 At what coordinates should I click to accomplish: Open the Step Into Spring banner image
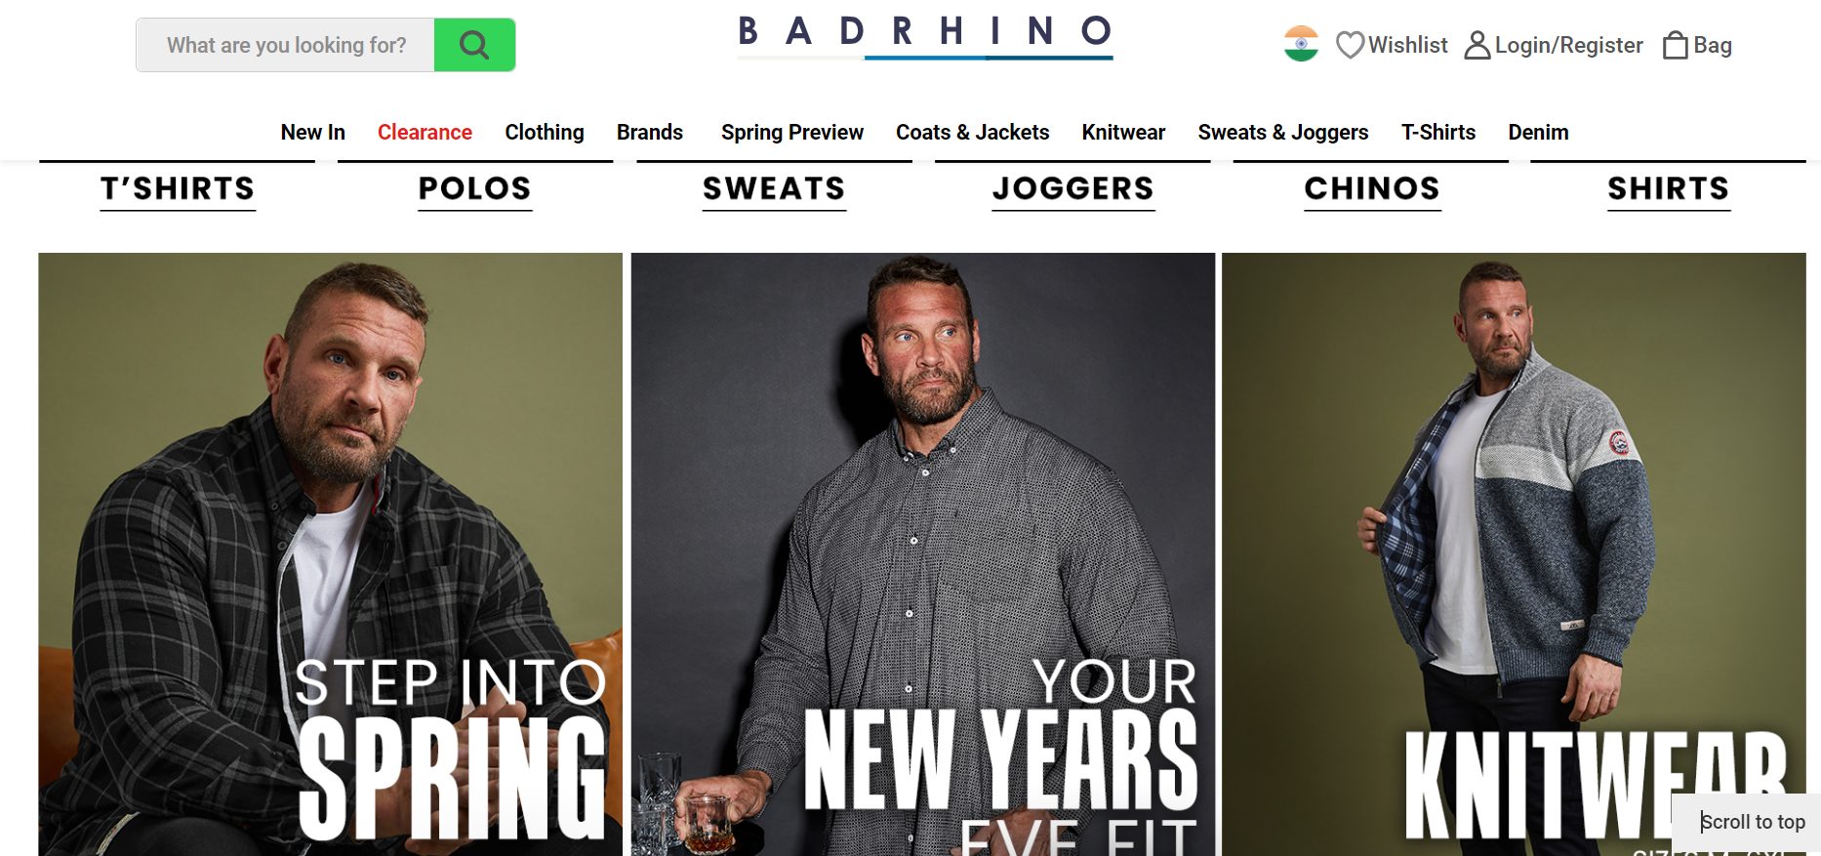[330, 554]
